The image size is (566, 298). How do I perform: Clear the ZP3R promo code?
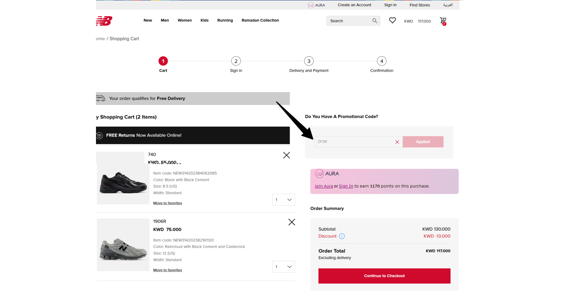(397, 142)
